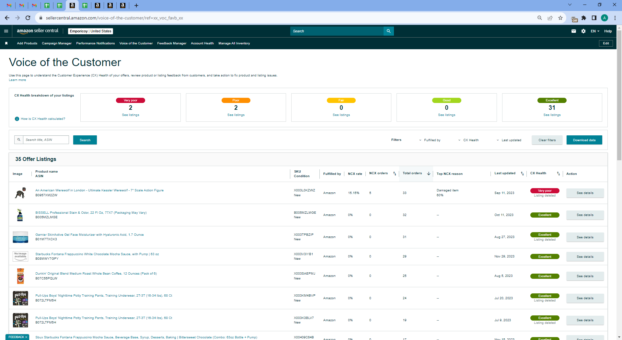This screenshot has width=622, height=340.
Task: Click the share page icon in address bar
Action: [550, 18]
